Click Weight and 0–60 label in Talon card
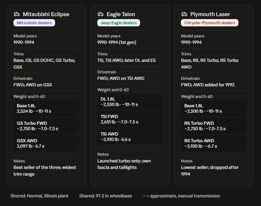Image resolution: width=261 pixels, height=206 pixels. (113, 90)
